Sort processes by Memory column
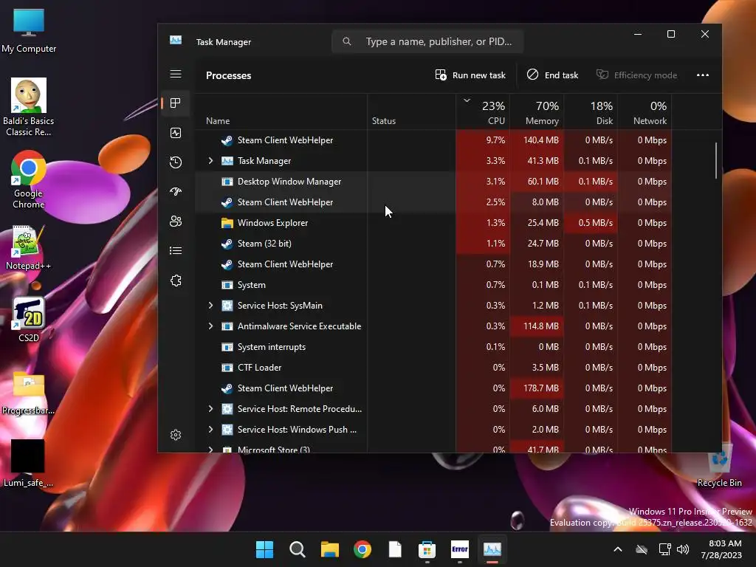This screenshot has height=567, width=756. pyautogui.click(x=537, y=112)
